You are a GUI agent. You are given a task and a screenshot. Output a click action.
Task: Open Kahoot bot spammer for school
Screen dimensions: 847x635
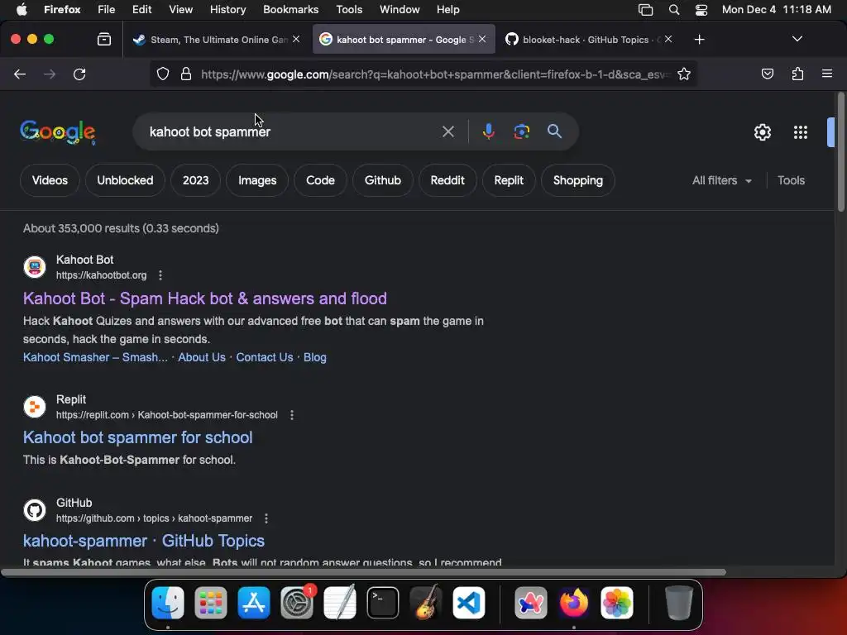(138, 437)
